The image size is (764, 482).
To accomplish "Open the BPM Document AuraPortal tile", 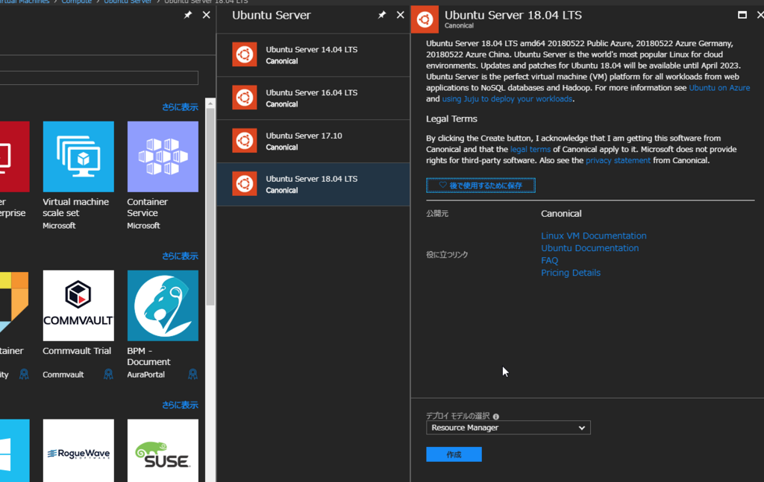I will pyautogui.click(x=163, y=305).
